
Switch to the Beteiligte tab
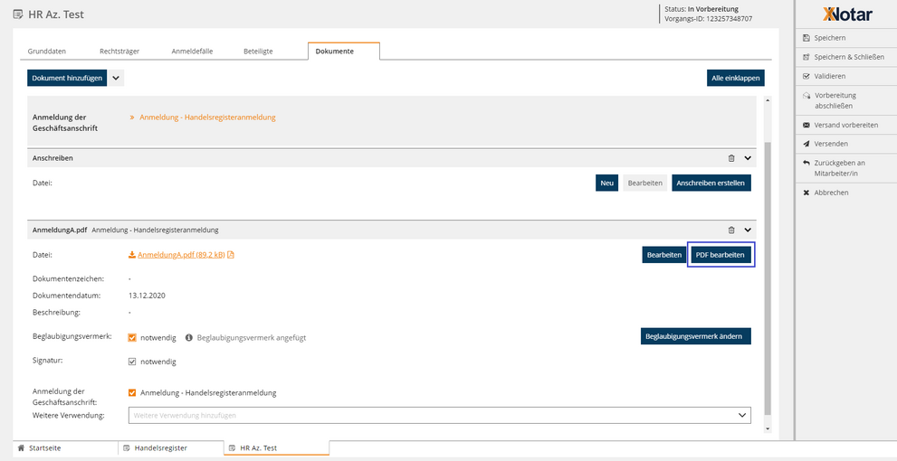258,52
